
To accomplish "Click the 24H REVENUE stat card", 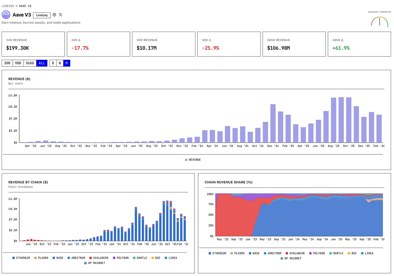I will (x=33, y=44).
